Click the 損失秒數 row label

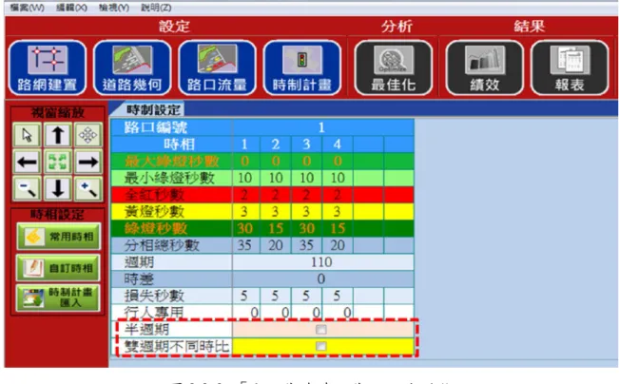154,296
